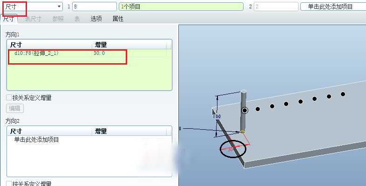The image size is (366, 186).
Task: Click the 编辑 button
Action: [x=15, y=108]
